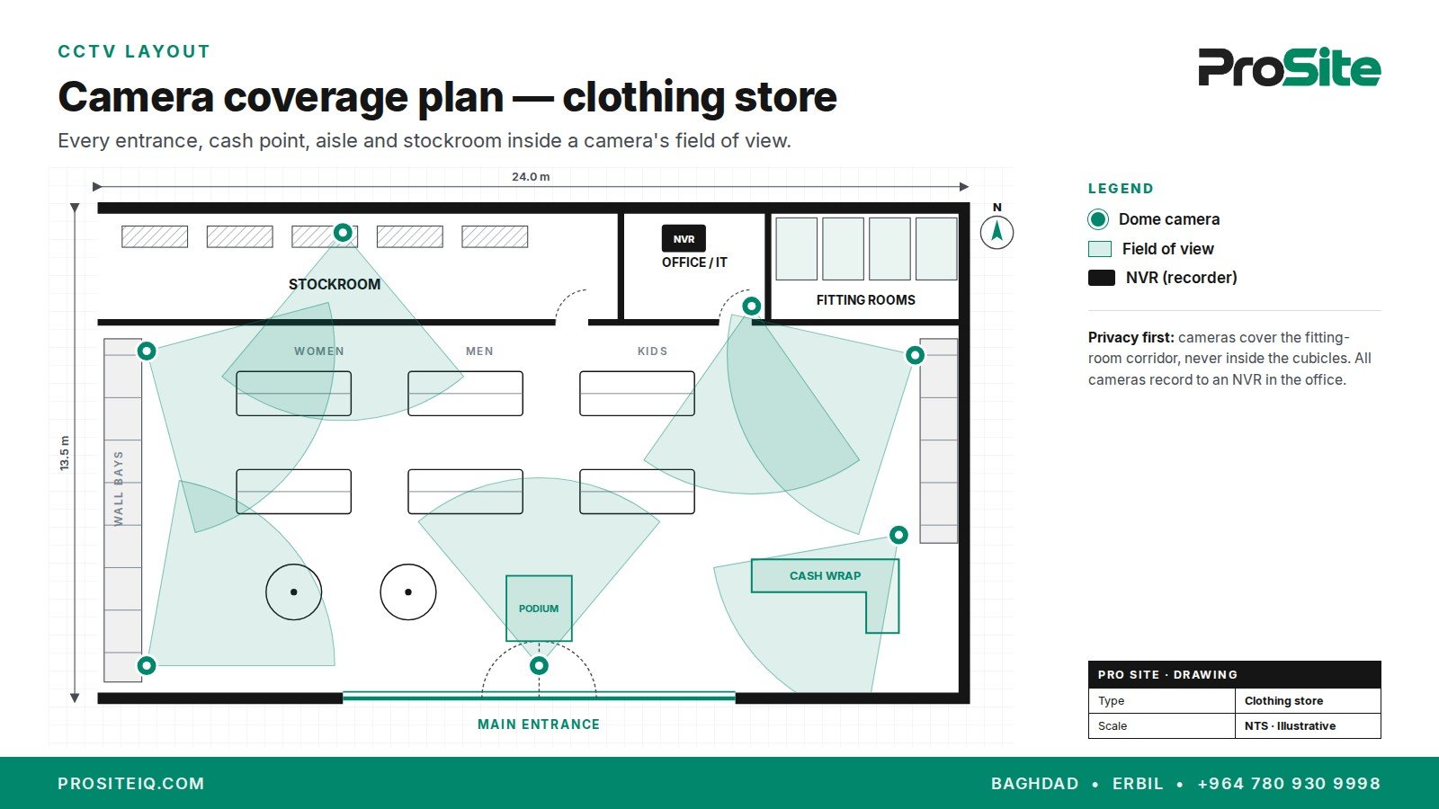Click the 24.0 m width dimension
This screenshot has width=1439, height=809.
[531, 177]
